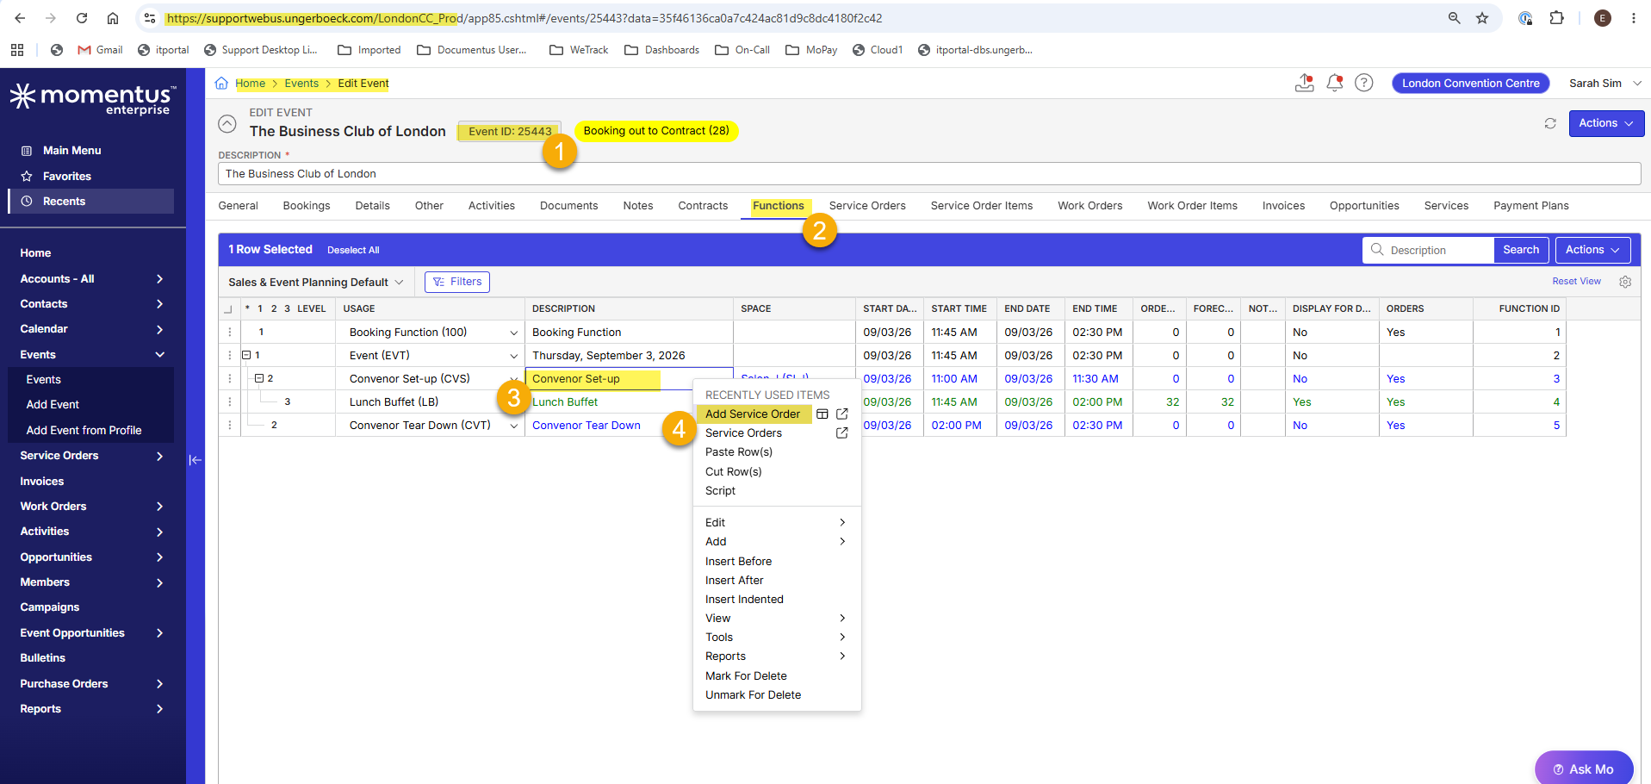Open the browser three-dot menu
The image size is (1651, 784).
1633,18
